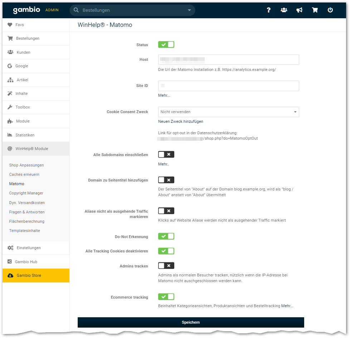350x338 pixels.
Task: Go to Kunden menu
Action: [x=36, y=52]
